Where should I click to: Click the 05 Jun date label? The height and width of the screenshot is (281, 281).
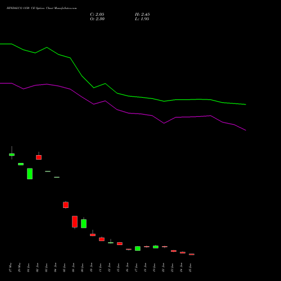point(65,268)
